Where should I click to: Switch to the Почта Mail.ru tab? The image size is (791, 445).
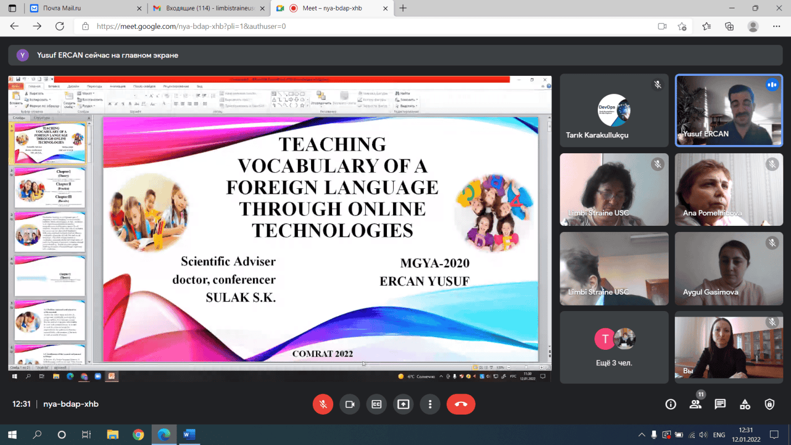point(82,8)
